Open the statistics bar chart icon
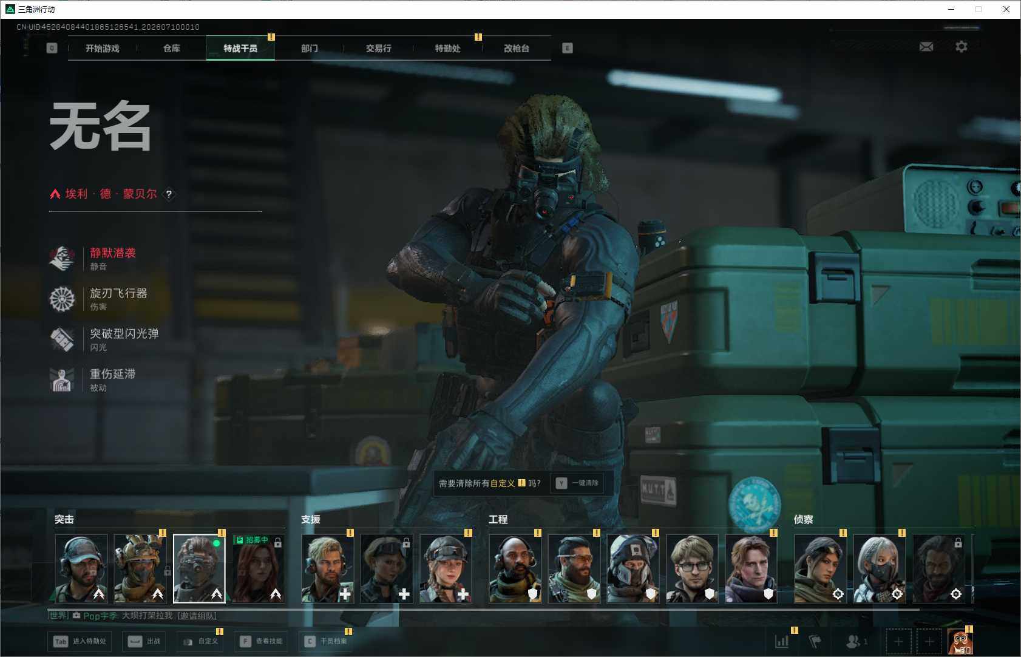The image size is (1021, 657). click(x=782, y=641)
